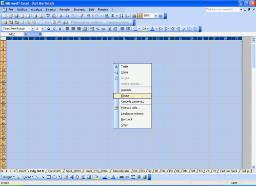Image resolution: width=256 pixels, height=186 pixels.
Task: Click the Print icon in Standard toolbar
Action: coord(35,16)
